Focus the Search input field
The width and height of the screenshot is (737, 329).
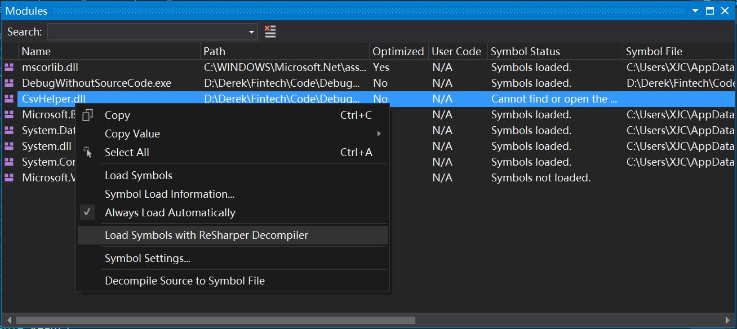click(148, 32)
